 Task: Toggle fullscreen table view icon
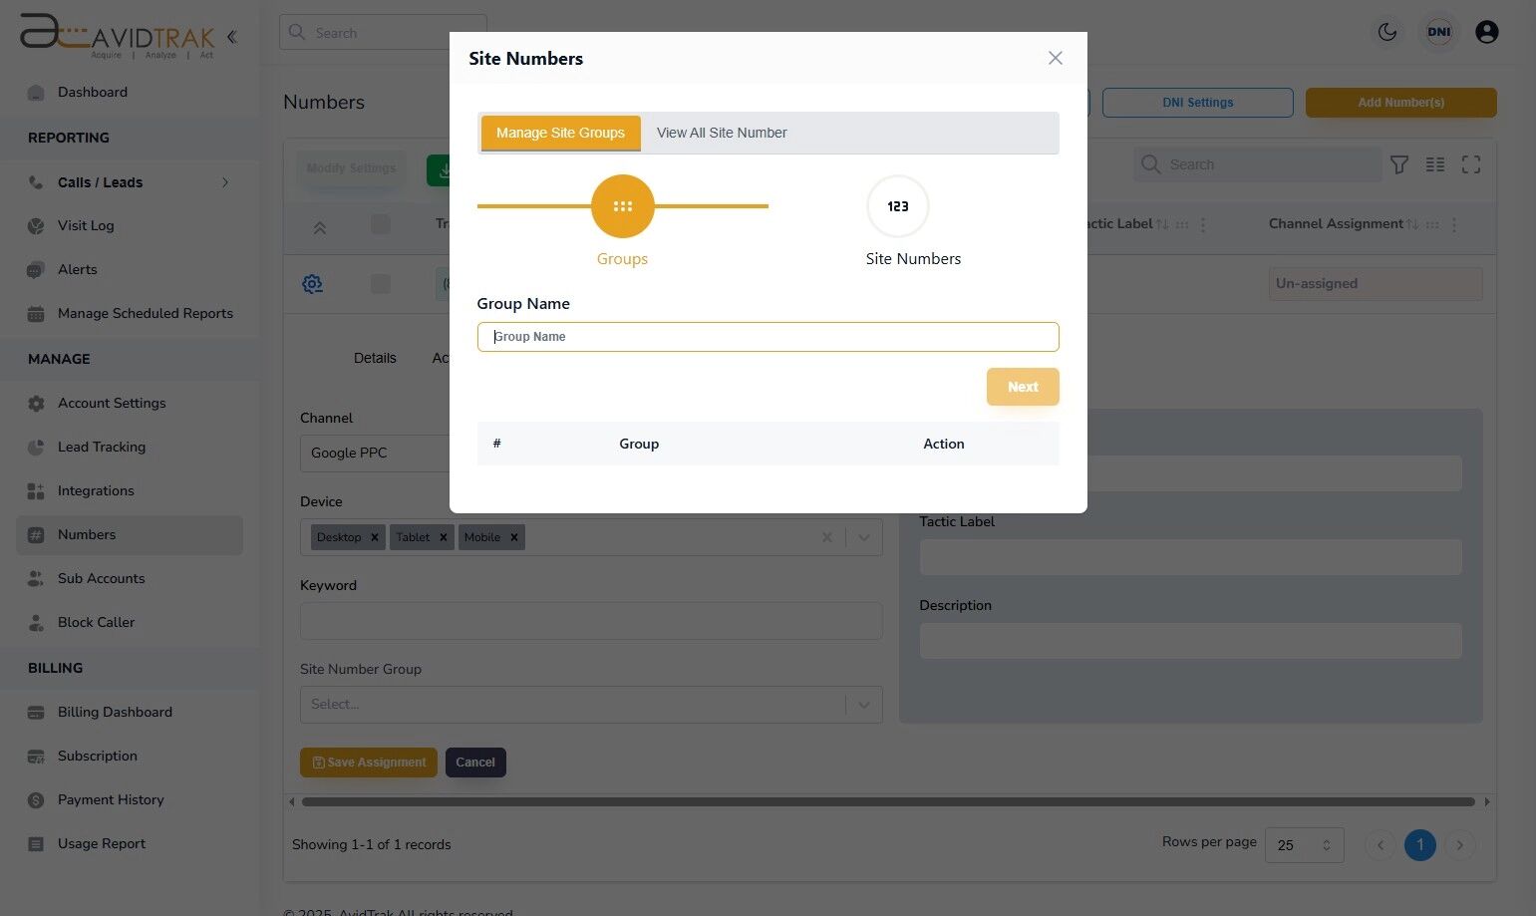point(1471,164)
